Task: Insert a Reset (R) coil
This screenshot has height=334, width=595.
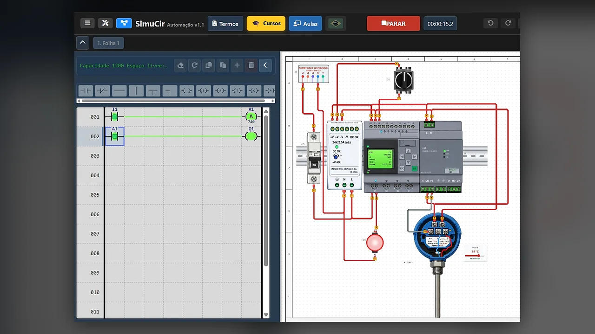Action: [x=220, y=91]
